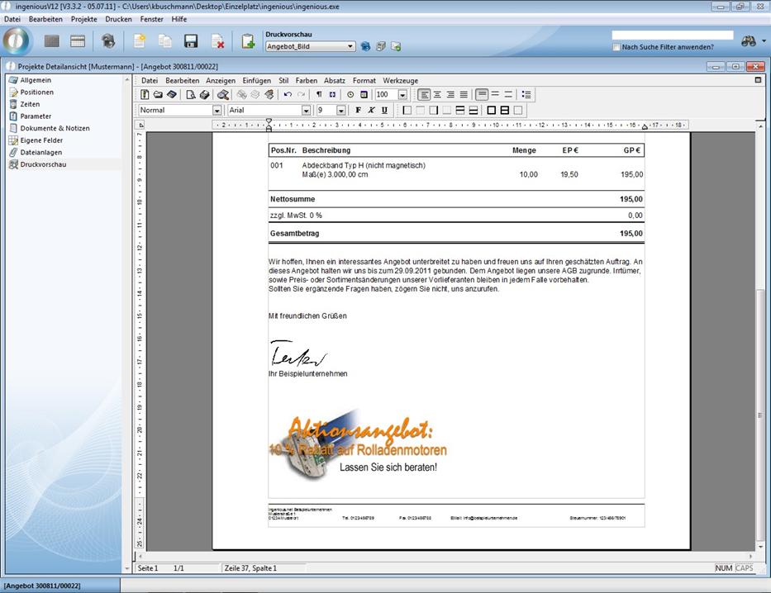Open the Angebot_Bild print template dropdown
The width and height of the screenshot is (771, 593).
[351, 47]
